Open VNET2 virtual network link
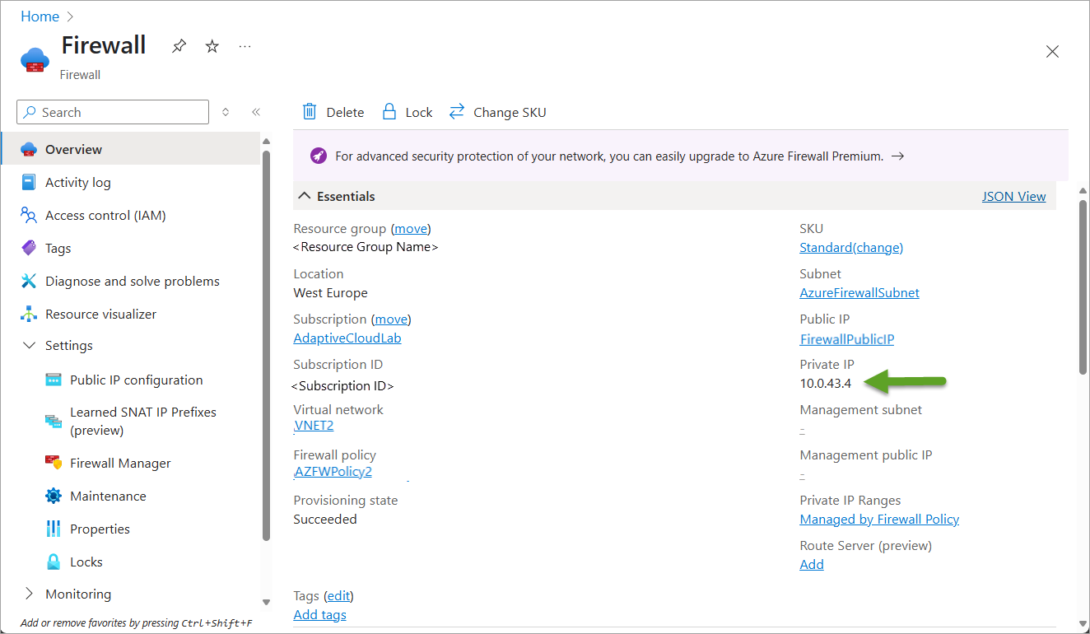1090x634 pixels. (314, 426)
